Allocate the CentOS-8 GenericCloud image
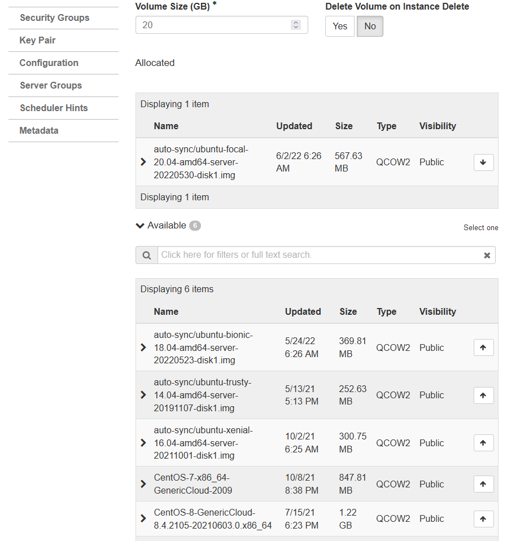507x541 pixels. tap(483, 519)
